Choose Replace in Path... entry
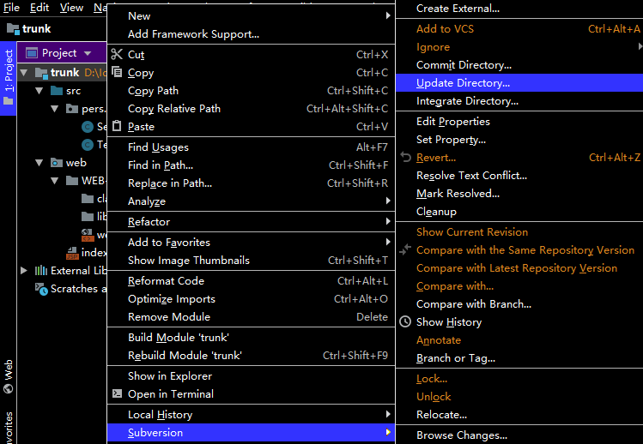The height and width of the screenshot is (444, 643). (x=251, y=183)
